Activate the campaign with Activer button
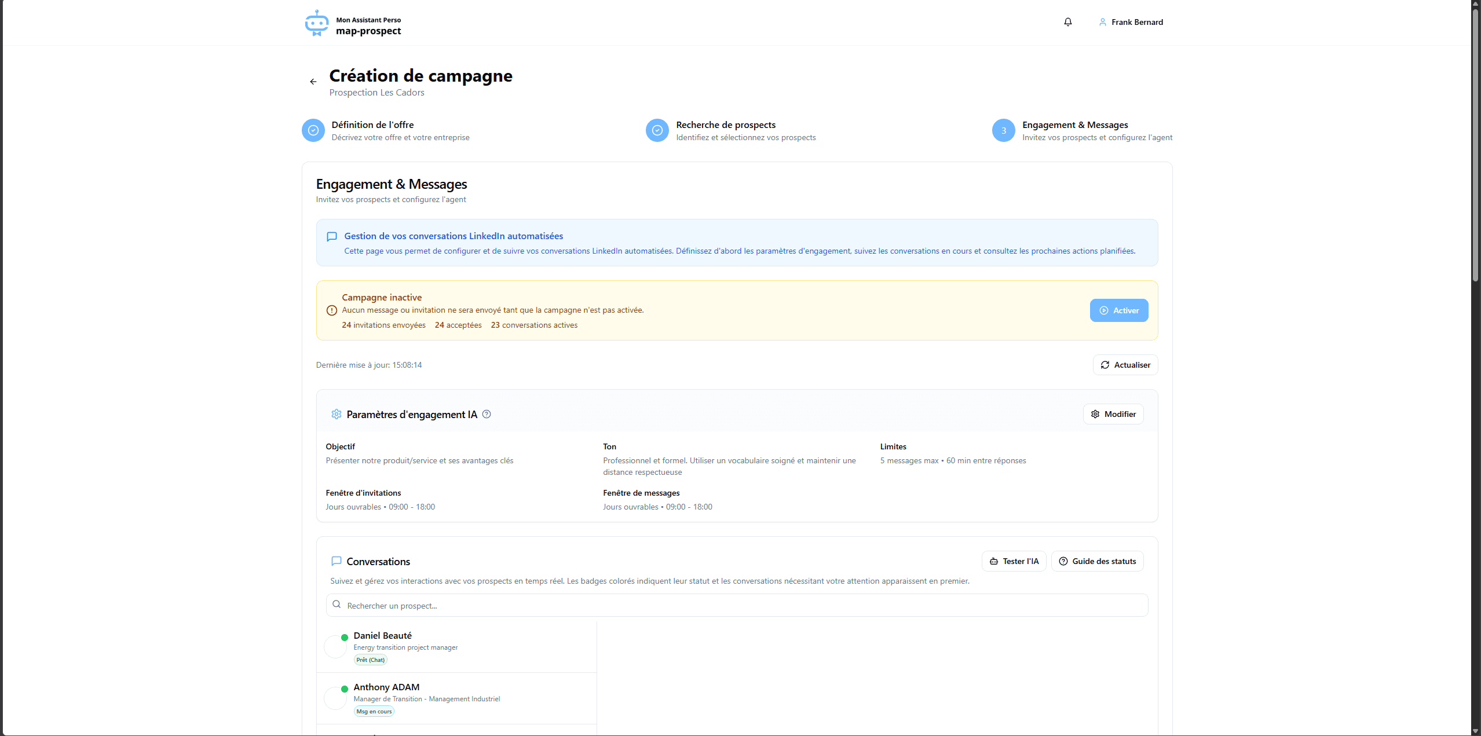This screenshot has height=736, width=1481. click(1119, 310)
